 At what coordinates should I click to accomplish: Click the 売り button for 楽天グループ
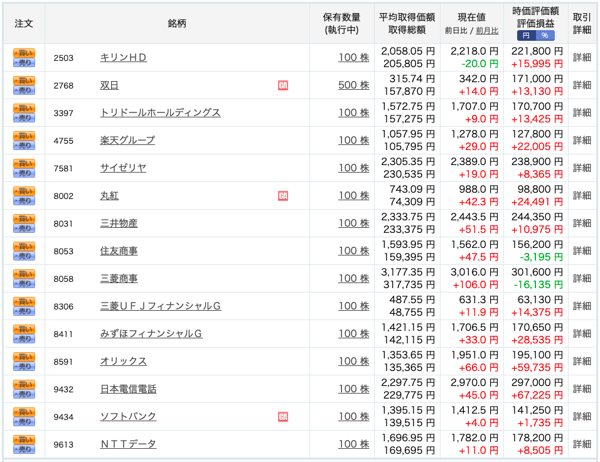(x=24, y=145)
